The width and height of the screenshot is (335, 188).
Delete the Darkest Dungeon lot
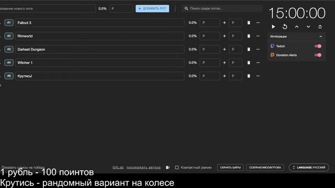coord(249,49)
